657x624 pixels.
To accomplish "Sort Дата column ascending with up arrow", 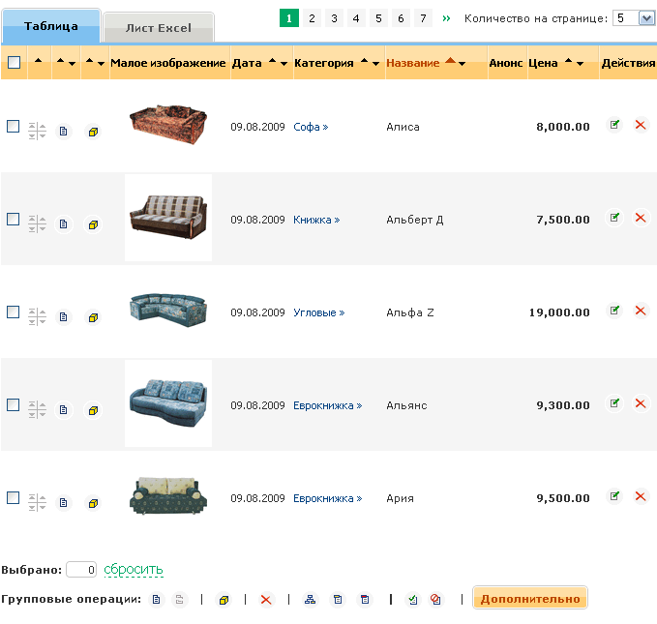I will 271,62.
